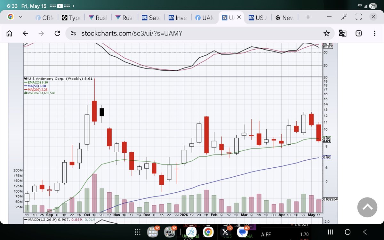Viewport: 384px width, 240px height.
Task: Switch to the IBD Sate tab
Action: click(x=151, y=18)
